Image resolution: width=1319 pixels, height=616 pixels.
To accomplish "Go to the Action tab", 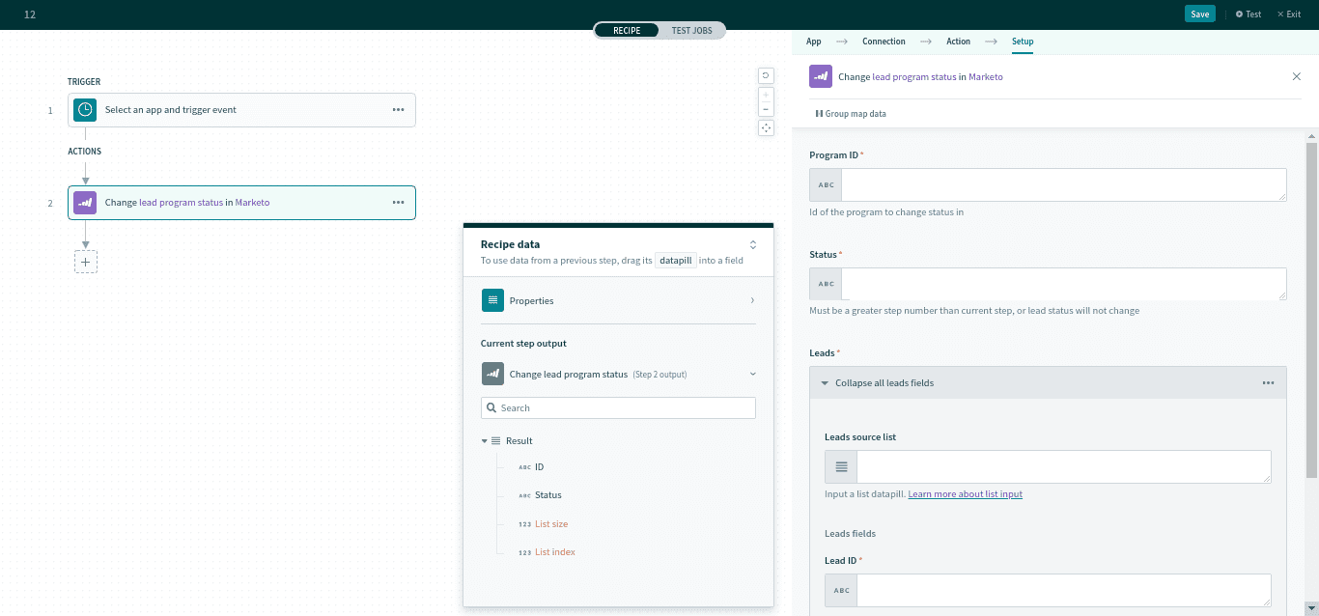I will [x=958, y=42].
